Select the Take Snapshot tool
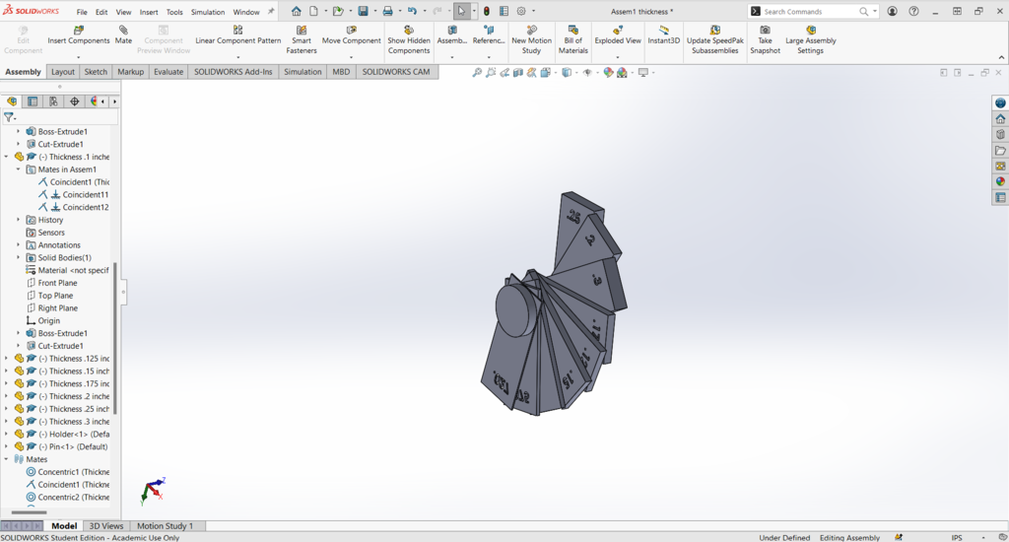 (765, 30)
